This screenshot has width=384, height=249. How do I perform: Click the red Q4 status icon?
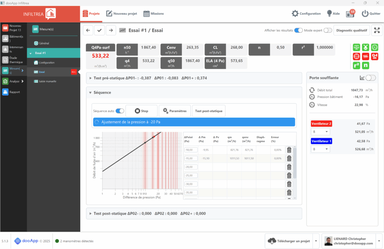374,57
